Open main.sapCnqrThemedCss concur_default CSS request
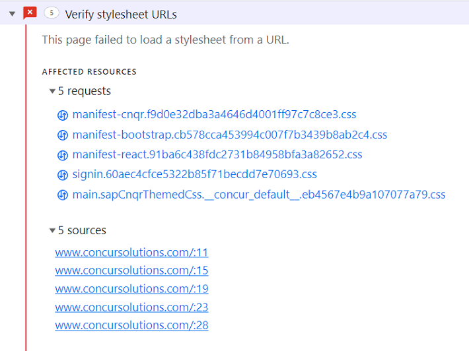Screen dimensions: 469x351 pyautogui.click(x=259, y=195)
